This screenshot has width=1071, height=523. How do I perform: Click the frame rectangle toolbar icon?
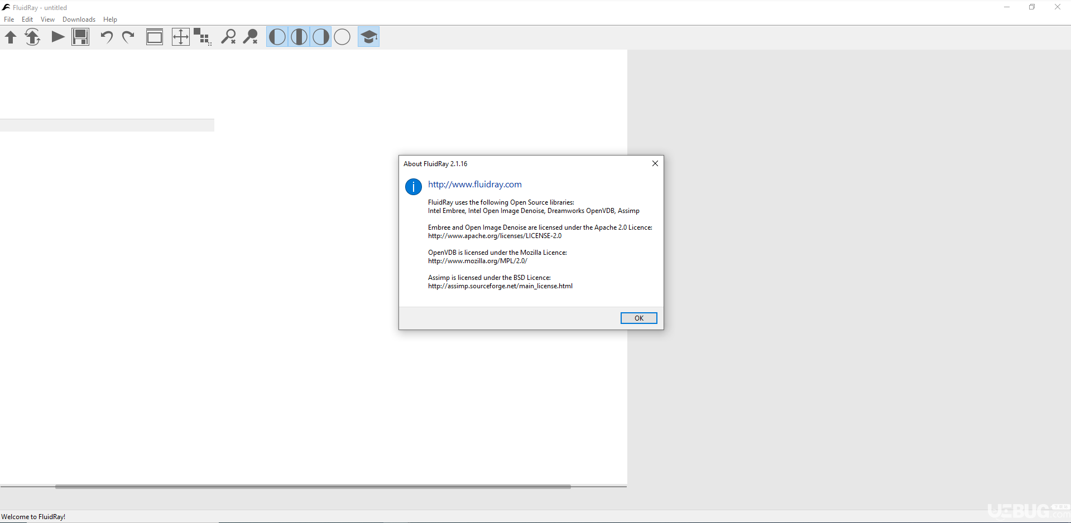click(x=155, y=37)
